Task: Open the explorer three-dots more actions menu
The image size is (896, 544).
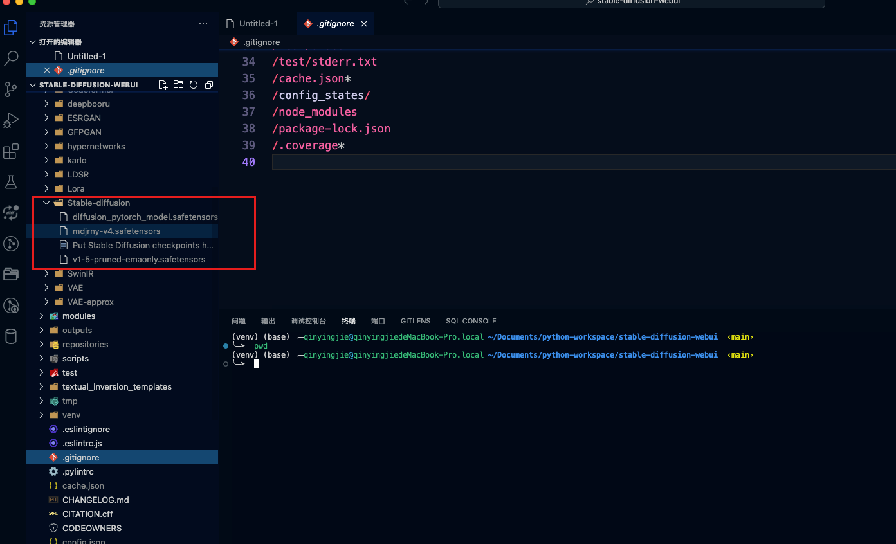Action: pyautogui.click(x=203, y=24)
